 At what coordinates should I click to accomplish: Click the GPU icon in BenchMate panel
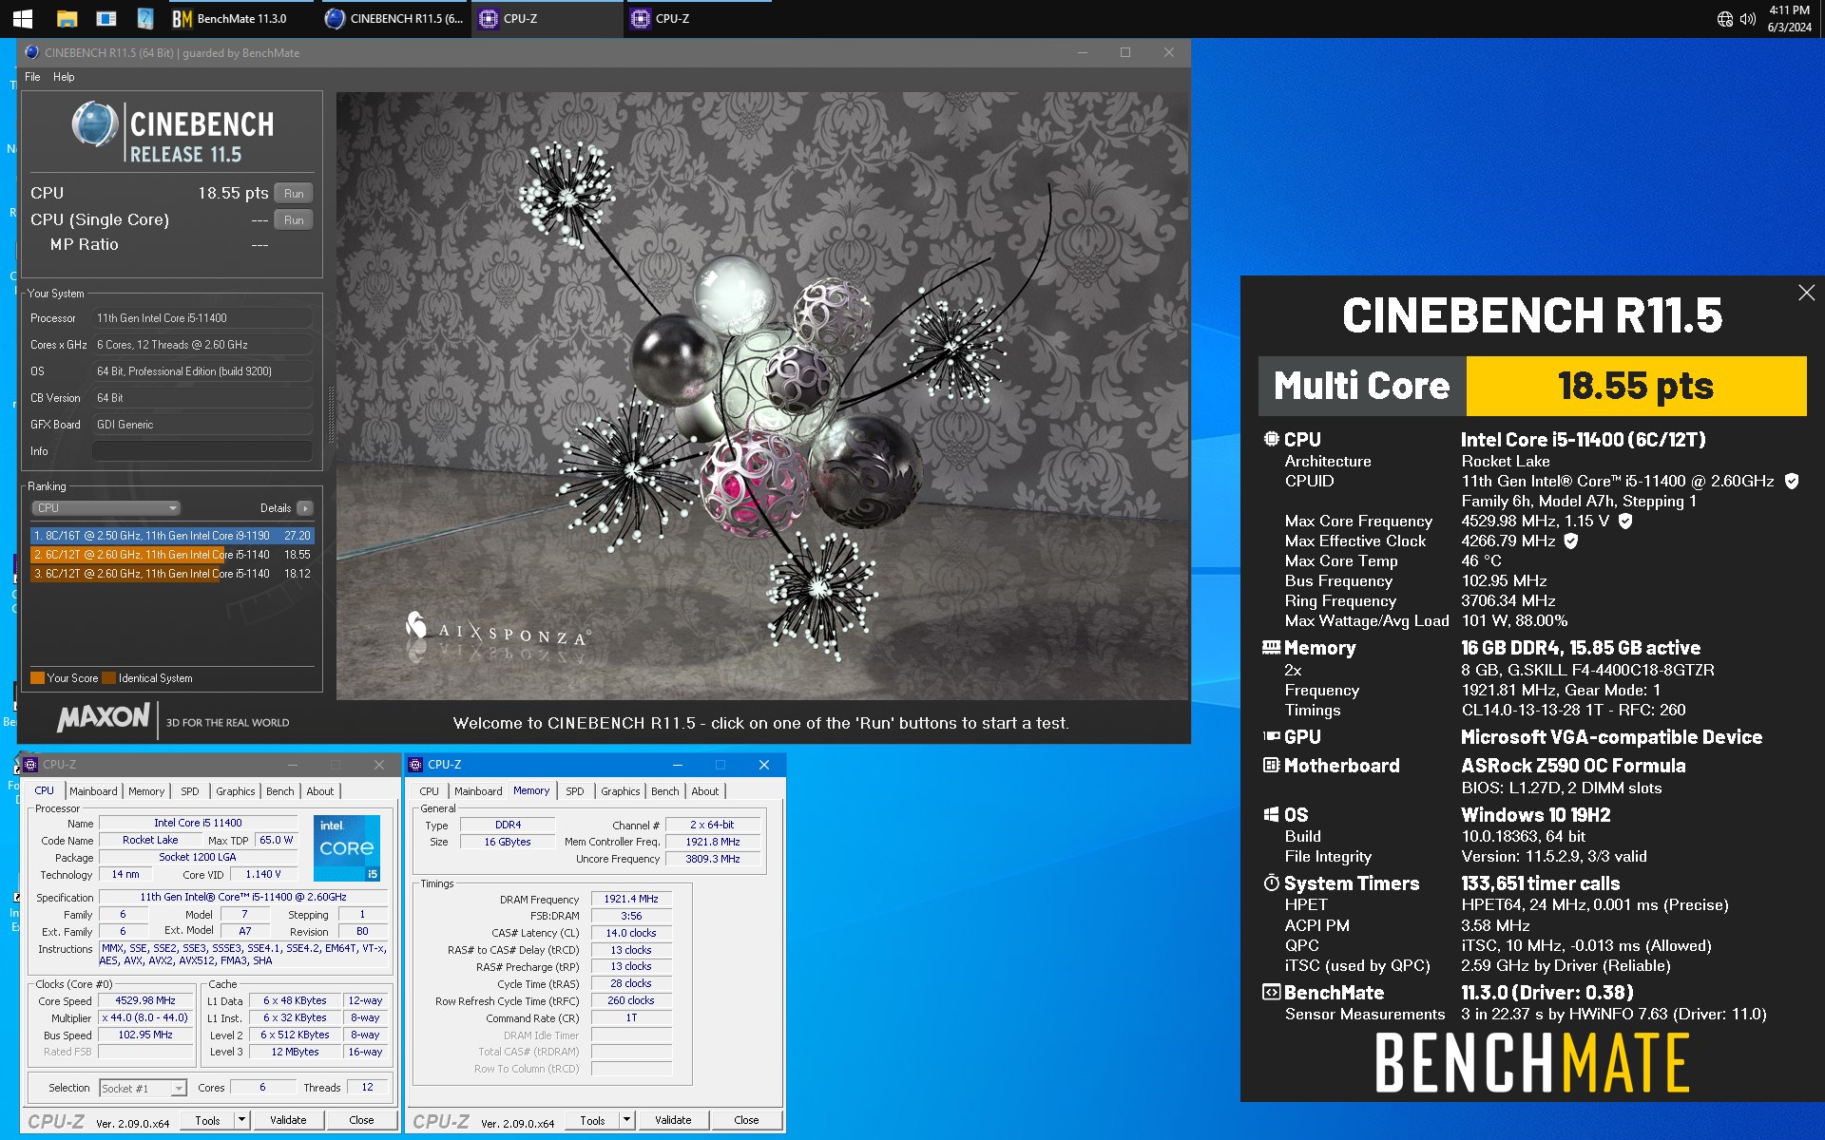tap(1271, 736)
